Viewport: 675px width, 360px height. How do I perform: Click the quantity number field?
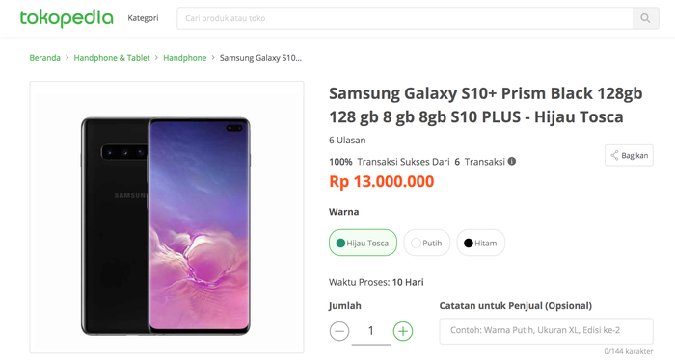[371, 331]
